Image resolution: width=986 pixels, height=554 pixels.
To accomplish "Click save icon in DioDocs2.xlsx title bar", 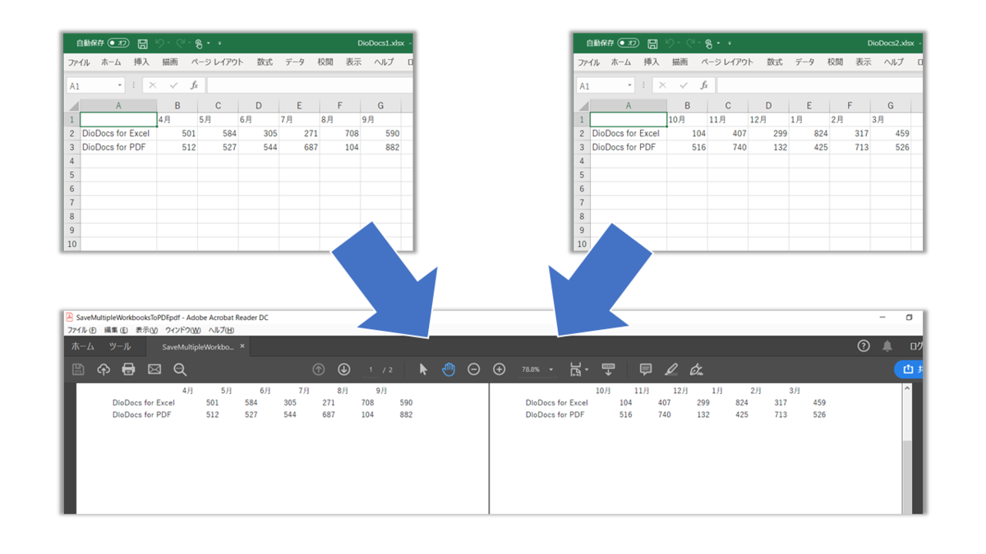I will [652, 43].
